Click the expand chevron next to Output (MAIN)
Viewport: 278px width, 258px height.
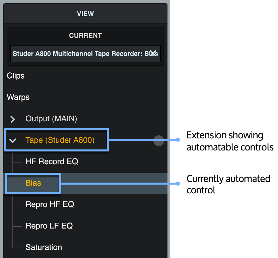tap(12, 119)
